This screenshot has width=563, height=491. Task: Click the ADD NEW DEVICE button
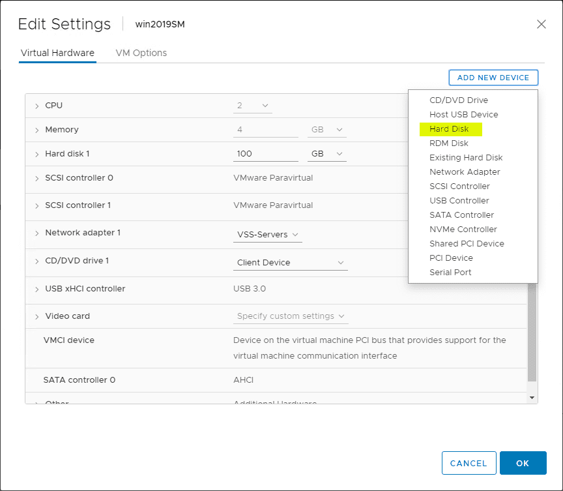point(493,78)
